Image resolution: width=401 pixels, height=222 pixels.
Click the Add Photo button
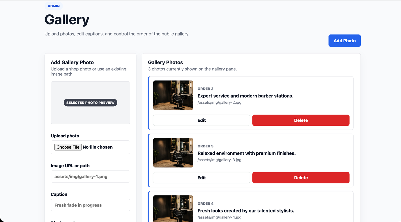click(x=344, y=41)
